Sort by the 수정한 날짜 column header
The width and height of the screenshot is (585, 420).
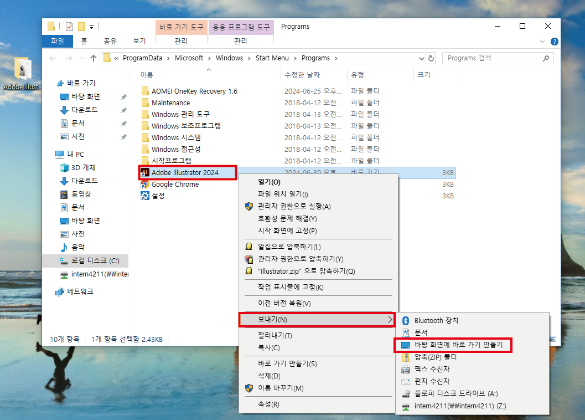[x=314, y=75]
